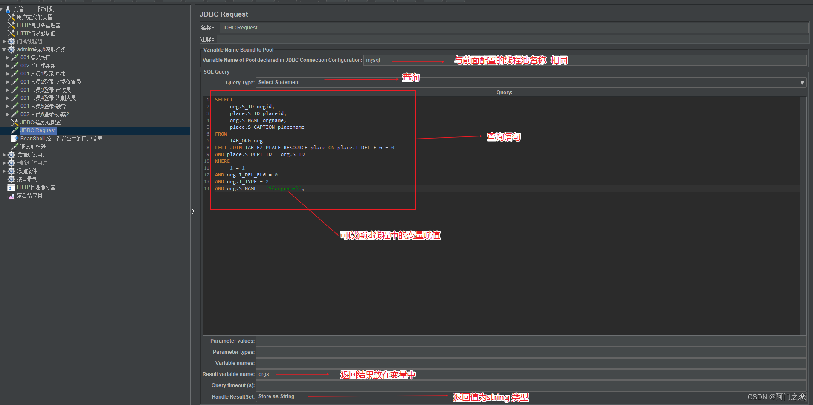Image resolution: width=813 pixels, height=405 pixels.
Task: Click the 名称 field containing JDBC Request
Action: coord(514,28)
